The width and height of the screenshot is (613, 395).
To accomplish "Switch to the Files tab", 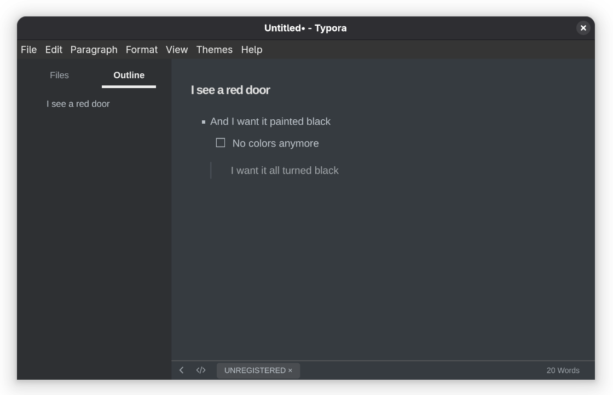I will pyautogui.click(x=59, y=75).
